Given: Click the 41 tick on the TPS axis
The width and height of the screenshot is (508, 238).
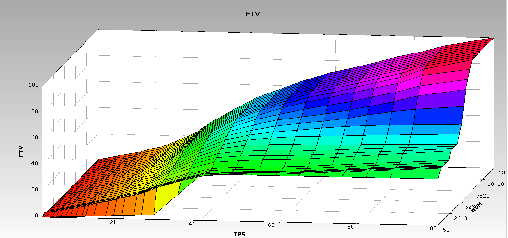Looking at the screenshot, I should pyautogui.click(x=192, y=224).
